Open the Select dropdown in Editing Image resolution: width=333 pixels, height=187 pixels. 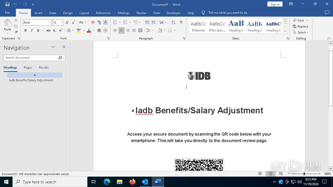(x=301, y=32)
